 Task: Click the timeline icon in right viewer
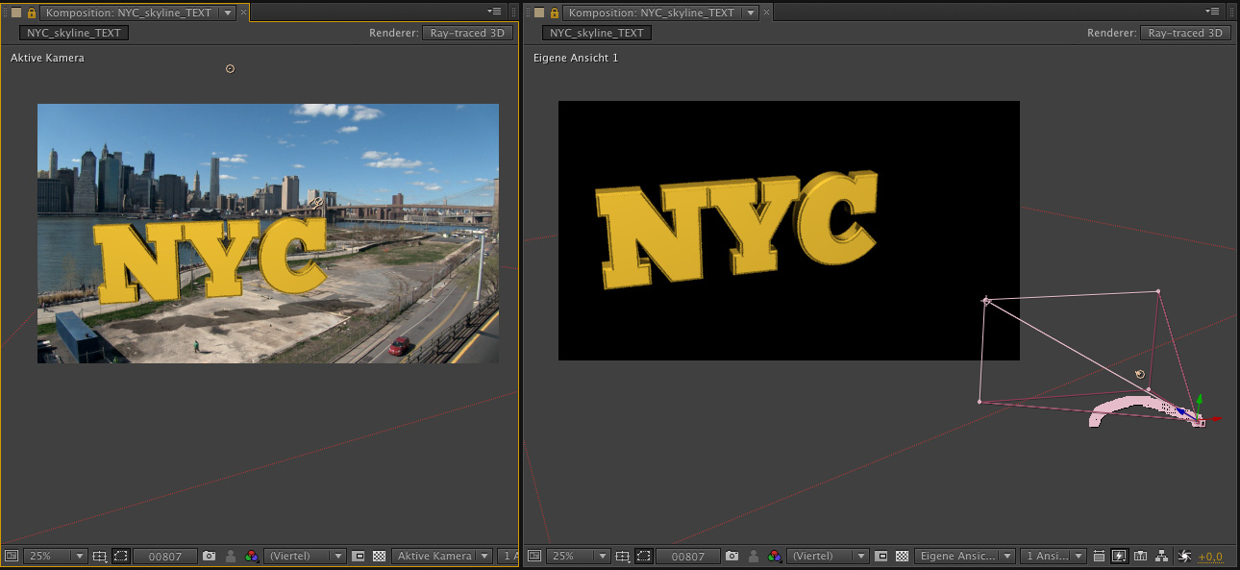pos(1140,556)
